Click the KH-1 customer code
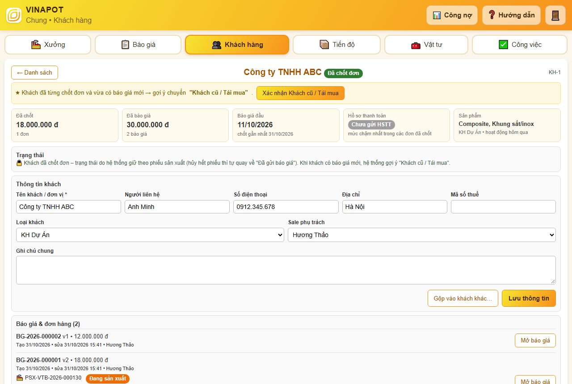The width and height of the screenshot is (572, 384). pos(555,72)
